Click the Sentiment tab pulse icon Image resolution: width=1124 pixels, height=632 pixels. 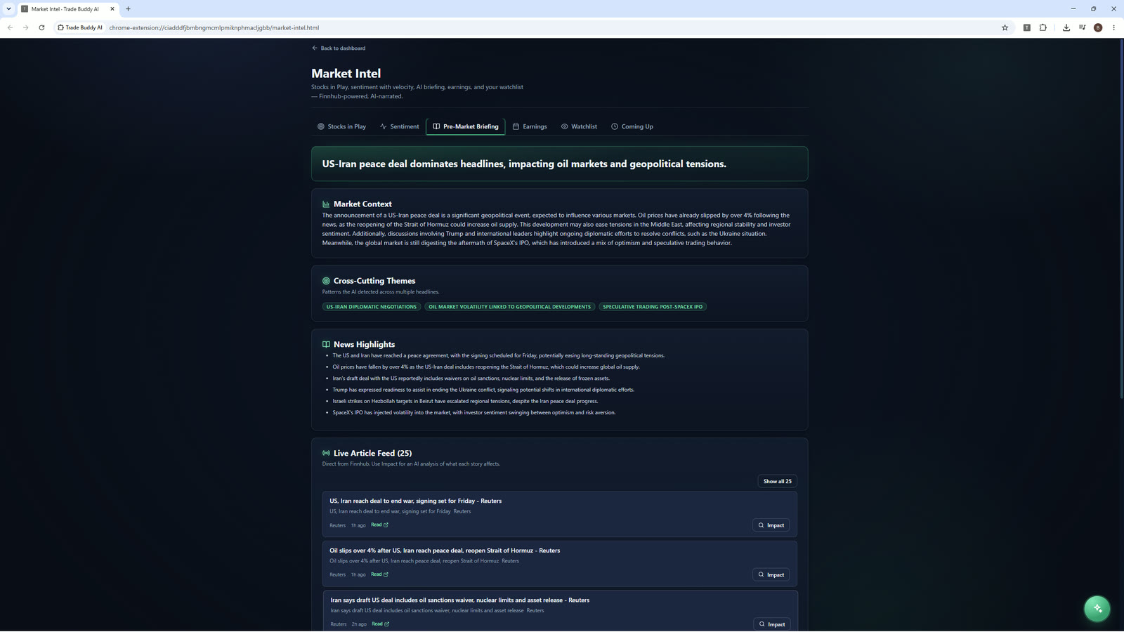(x=383, y=126)
